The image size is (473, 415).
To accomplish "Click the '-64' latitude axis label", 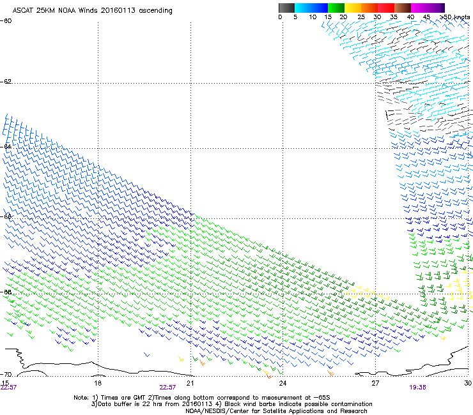I will coord(6,147).
